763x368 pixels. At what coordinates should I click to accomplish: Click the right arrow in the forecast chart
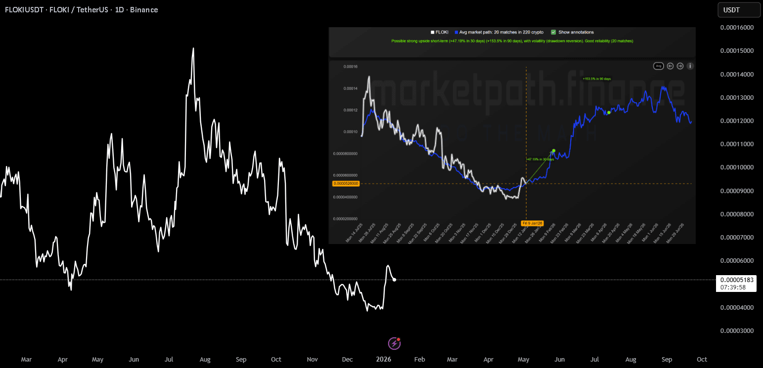click(680, 66)
